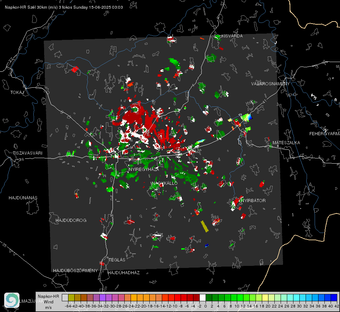Click the legend value '42'
340x312 pixels.
click(x=337, y=306)
